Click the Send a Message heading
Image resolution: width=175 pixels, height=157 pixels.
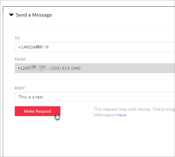pyautogui.click(x=34, y=15)
